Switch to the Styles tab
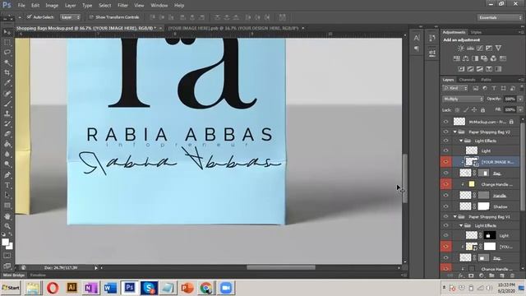Screen dimensions: 526x296 click(x=476, y=32)
